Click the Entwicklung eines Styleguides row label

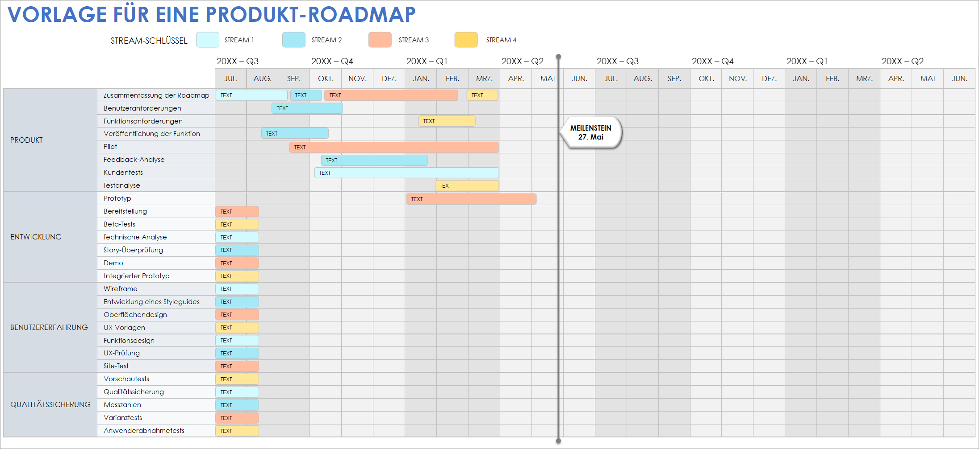point(151,302)
